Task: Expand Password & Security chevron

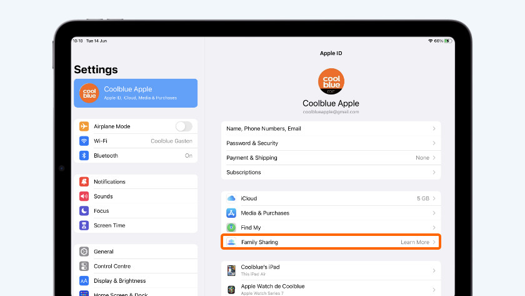Action: (434, 143)
